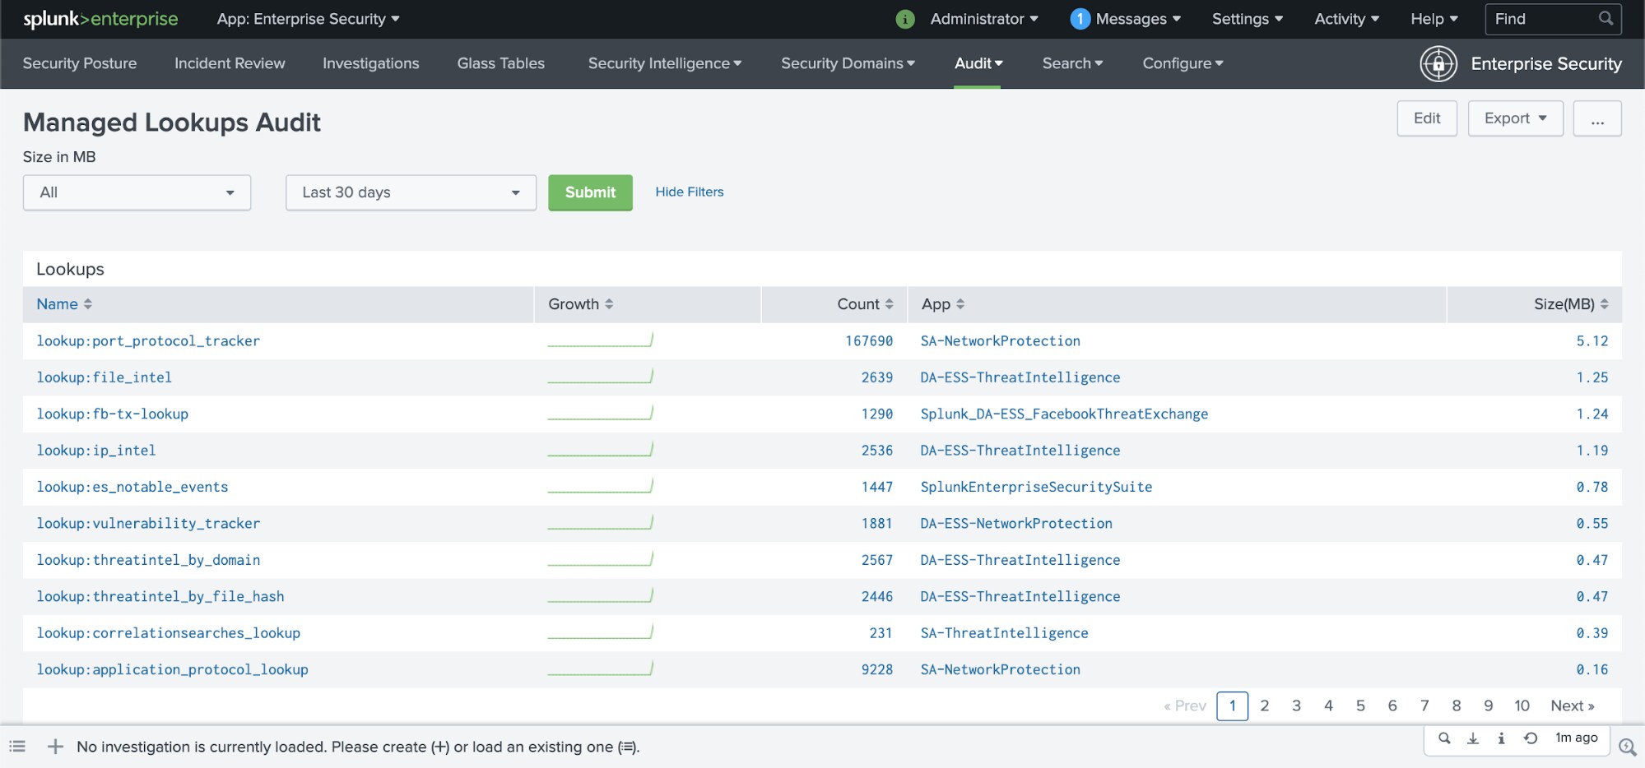
Task: Open the Activity menu
Action: [x=1346, y=19]
